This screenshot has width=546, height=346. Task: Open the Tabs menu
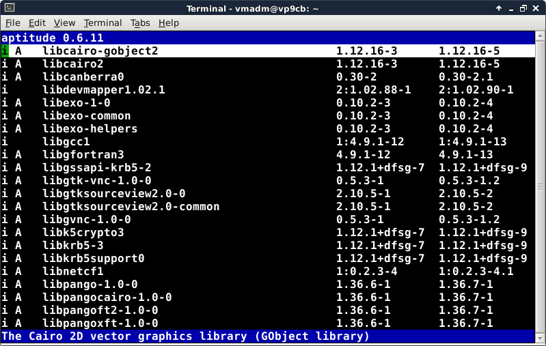[x=140, y=23]
